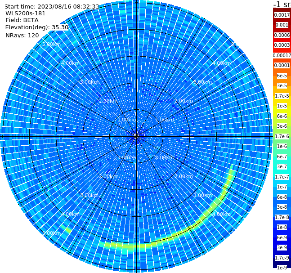
Task: Click the southwest "3.00km" range ring label
Action: [x=89, y=195]
